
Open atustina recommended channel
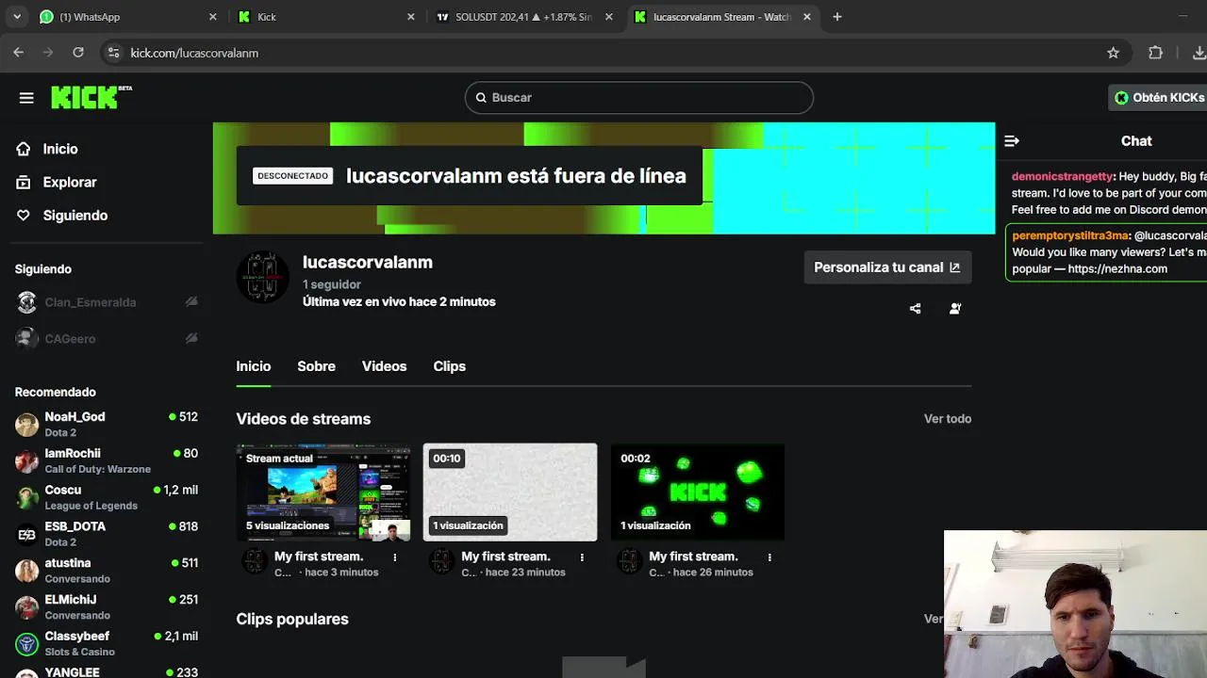[106, 571]
